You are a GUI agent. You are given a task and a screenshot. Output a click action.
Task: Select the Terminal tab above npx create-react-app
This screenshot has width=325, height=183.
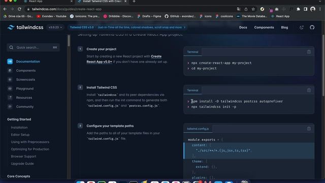tap(192, 52)
